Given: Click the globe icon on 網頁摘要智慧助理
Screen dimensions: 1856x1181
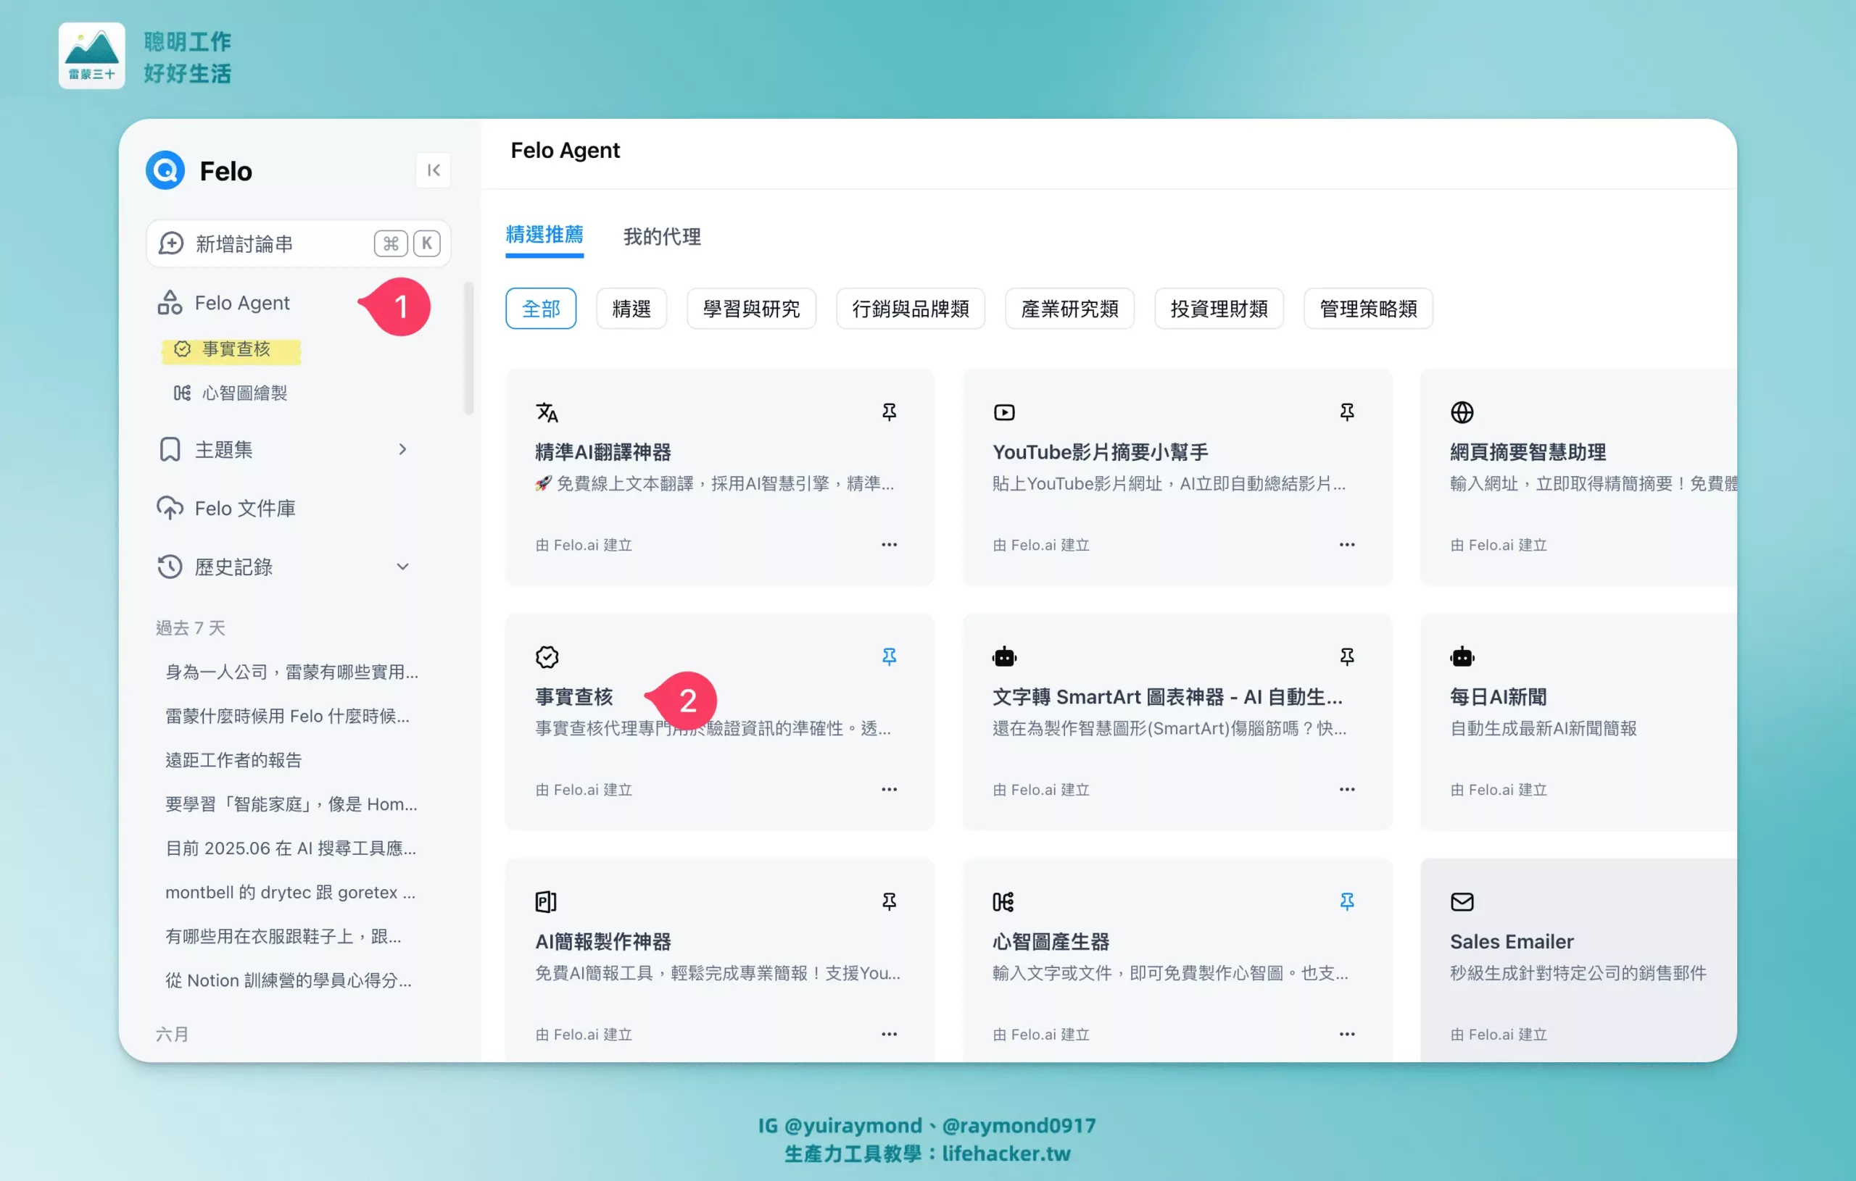Looking at the screenshot, I should pyautogui.click(x=1462, y=412).
